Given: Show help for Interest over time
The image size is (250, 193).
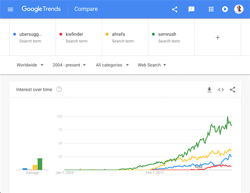Looking at the screenshot, I should tap(59, 89).
